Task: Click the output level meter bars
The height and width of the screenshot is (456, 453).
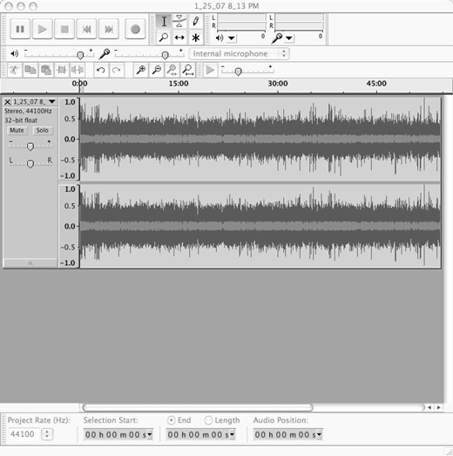Action: pos(241,22)
